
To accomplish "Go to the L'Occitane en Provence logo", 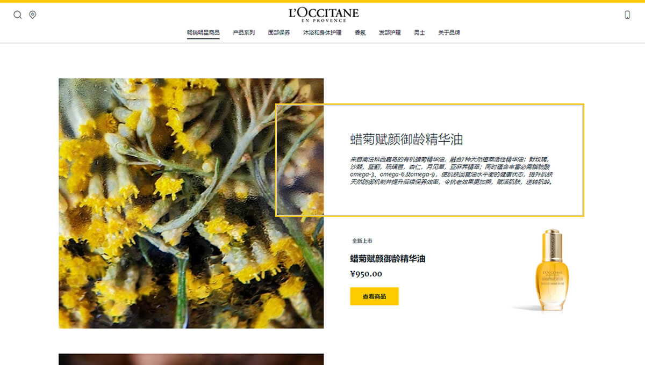I will [x=323, y=14].
